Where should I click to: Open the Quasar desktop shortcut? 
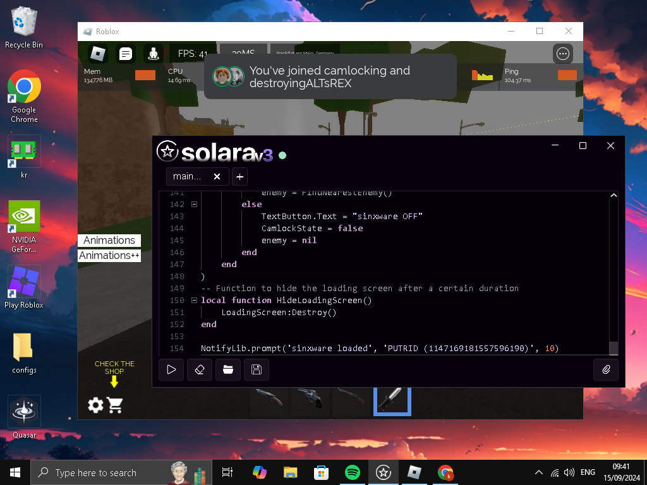24,417
